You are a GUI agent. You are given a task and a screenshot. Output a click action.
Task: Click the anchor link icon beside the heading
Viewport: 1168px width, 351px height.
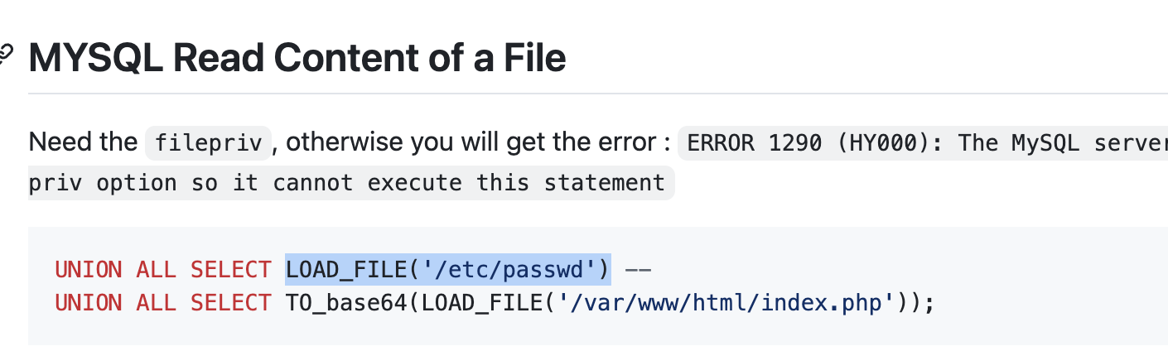point(6,52)
